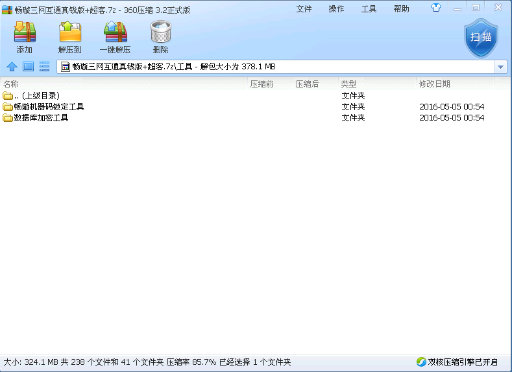Viewport: 512px width, 372px height.
Task: Switch to list view mode
Action: pyautogui.click(x=44, y=66)
